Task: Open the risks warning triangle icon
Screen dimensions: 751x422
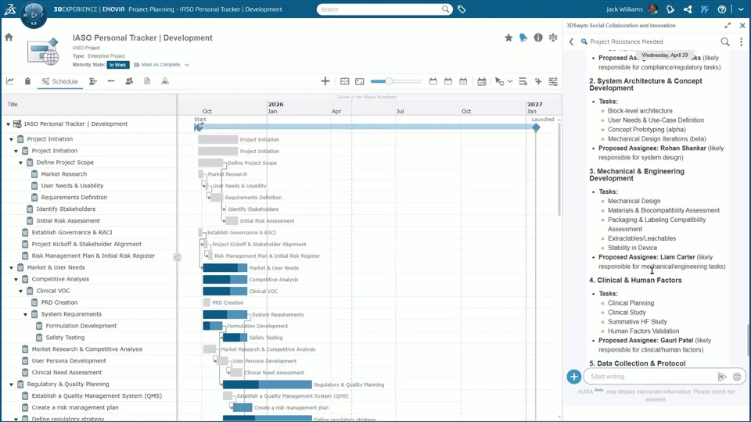Action: (165, 81)
